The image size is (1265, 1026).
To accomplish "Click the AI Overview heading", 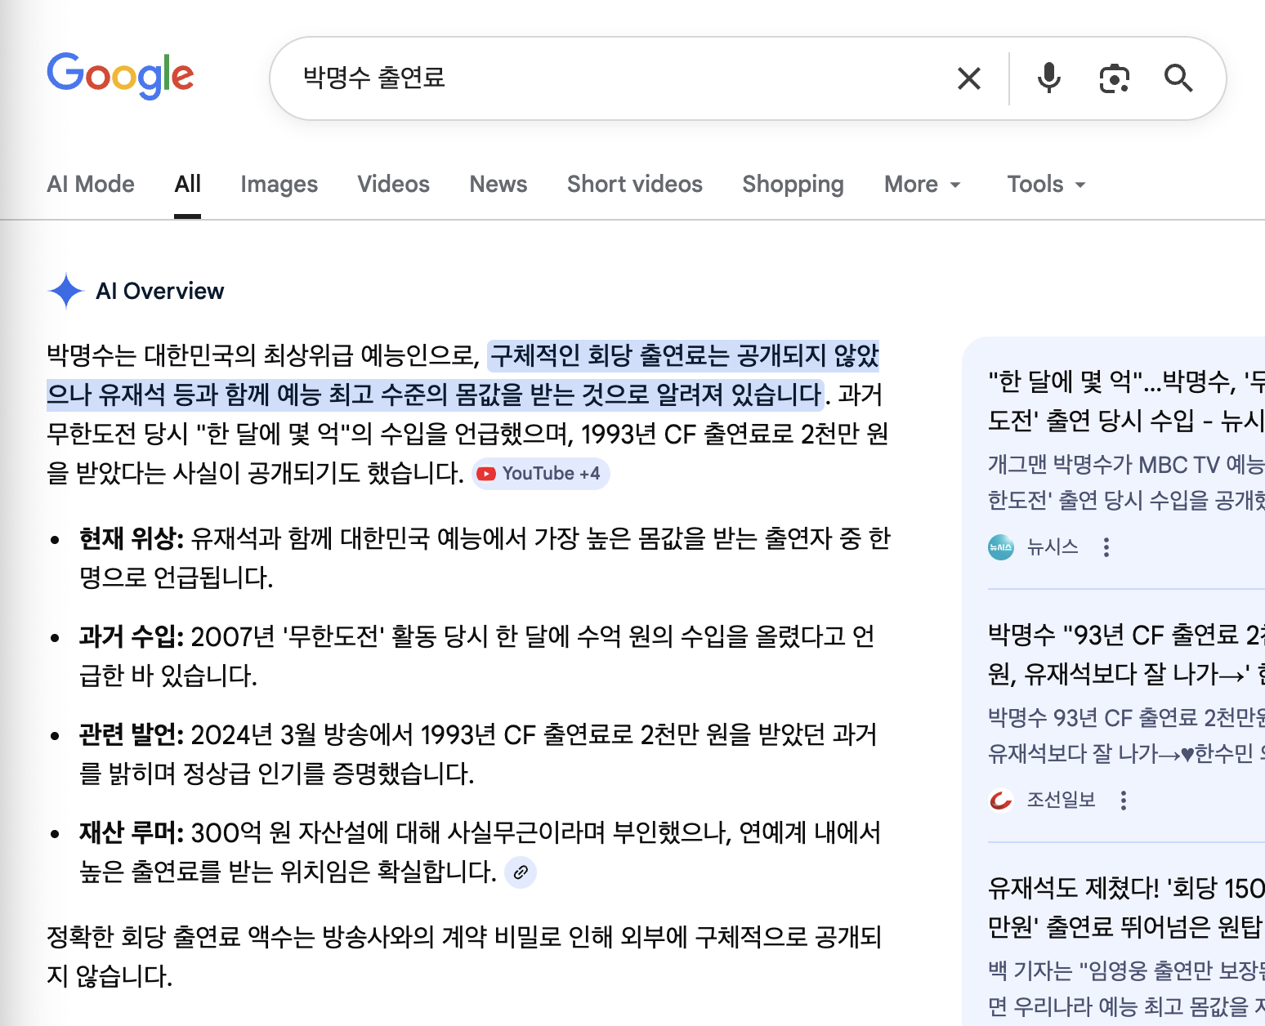I will [x=159, y=291].
